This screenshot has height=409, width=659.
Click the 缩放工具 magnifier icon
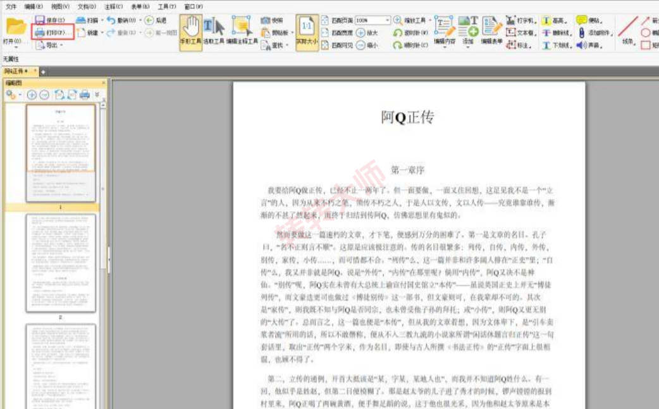click(x=397, y=20)
